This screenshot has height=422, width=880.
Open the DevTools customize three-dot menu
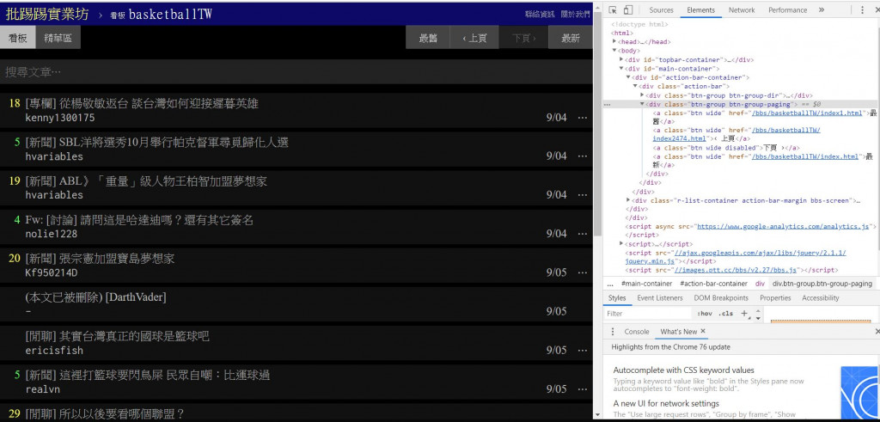863,10
